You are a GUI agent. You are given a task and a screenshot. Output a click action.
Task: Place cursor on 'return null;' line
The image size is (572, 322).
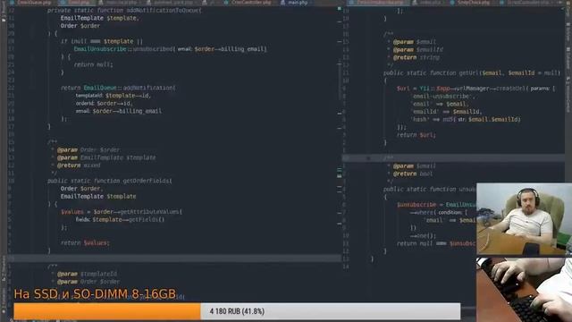point(93,64)
